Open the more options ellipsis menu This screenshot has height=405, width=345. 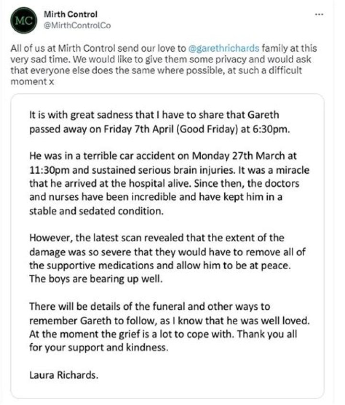[319, 15]
